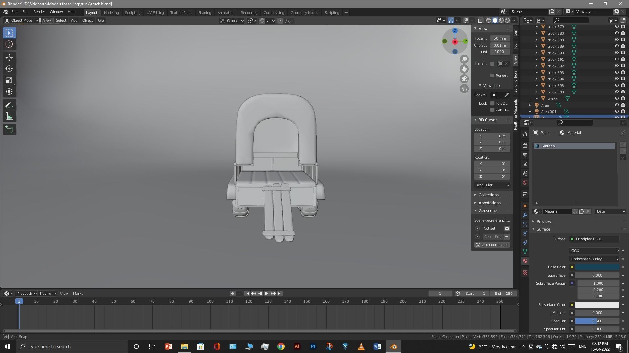The width and height of the screenshot is (629, 353).
Task: Select the Move tool in toolbar
Action: [x=9, y=58]
